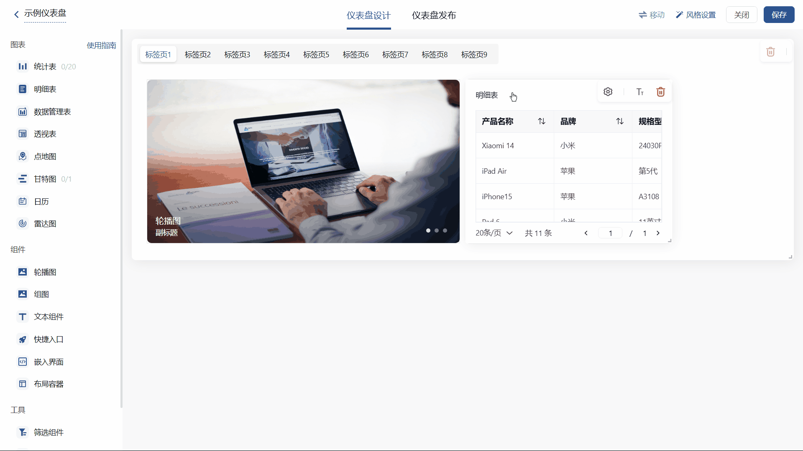
Task: Click the container trash icon at top right
Action: click(770, 52)
